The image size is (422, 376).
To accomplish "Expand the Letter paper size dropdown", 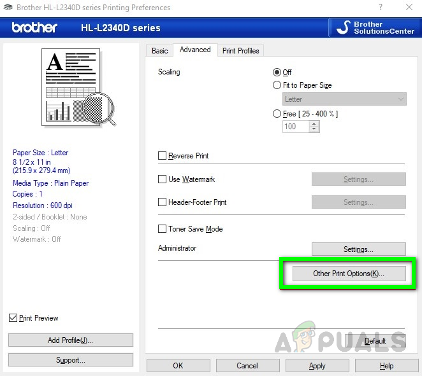I will 344,99.
